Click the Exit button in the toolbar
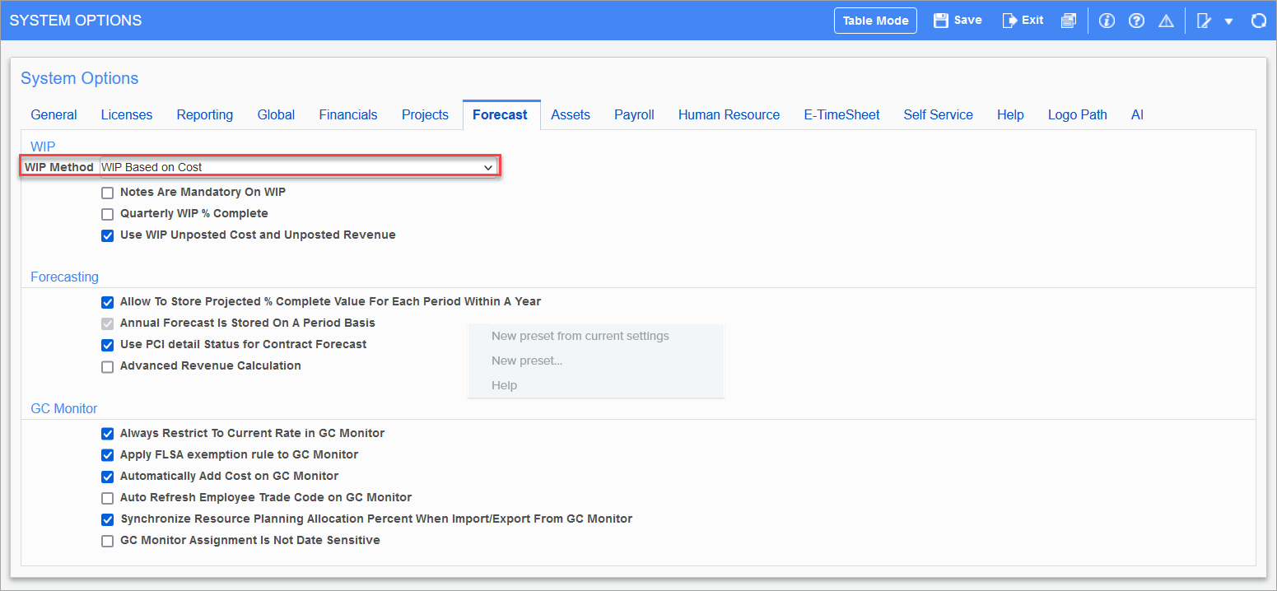This screenshot has width=1277, height=591. (1023, 21)
